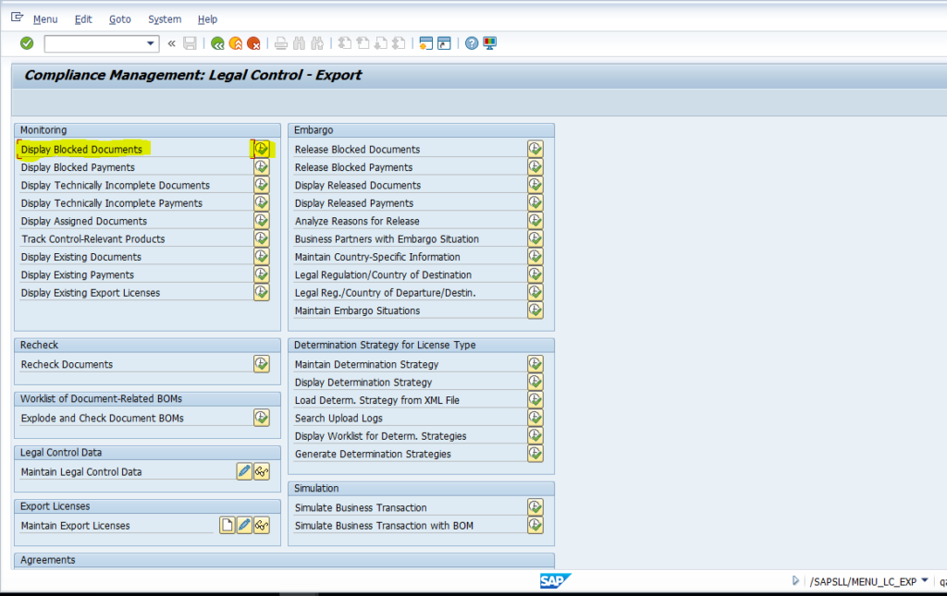Click the green Back icon
The height and width of the screenshot is (596, 947).
point(217,43)
